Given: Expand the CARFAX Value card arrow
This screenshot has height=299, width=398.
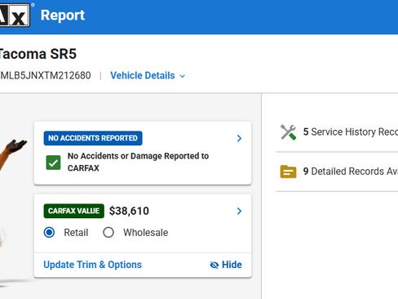Looking at the screenshot, I should point(239,211).
